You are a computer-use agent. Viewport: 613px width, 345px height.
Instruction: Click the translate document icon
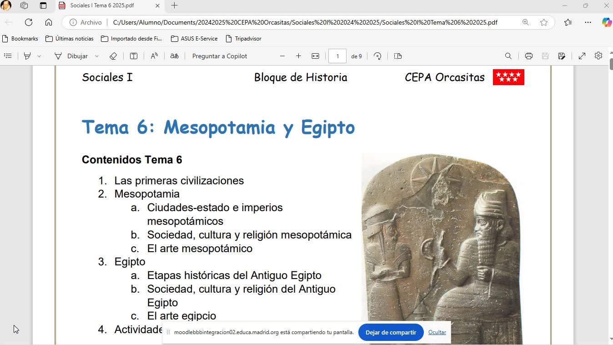click(x=174, y=56)
